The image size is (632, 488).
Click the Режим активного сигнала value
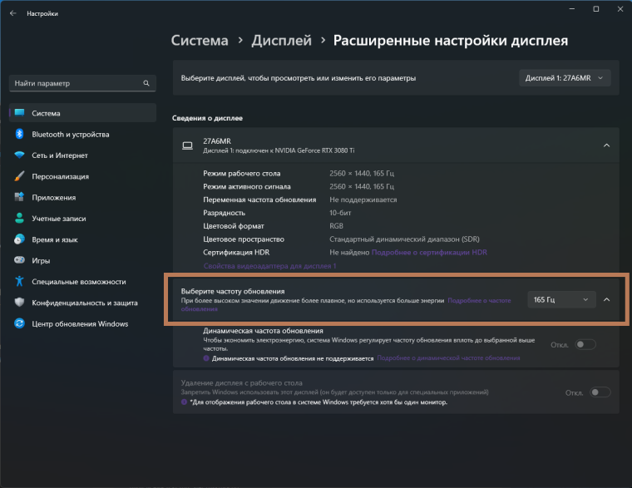click(x=362, y=186)
